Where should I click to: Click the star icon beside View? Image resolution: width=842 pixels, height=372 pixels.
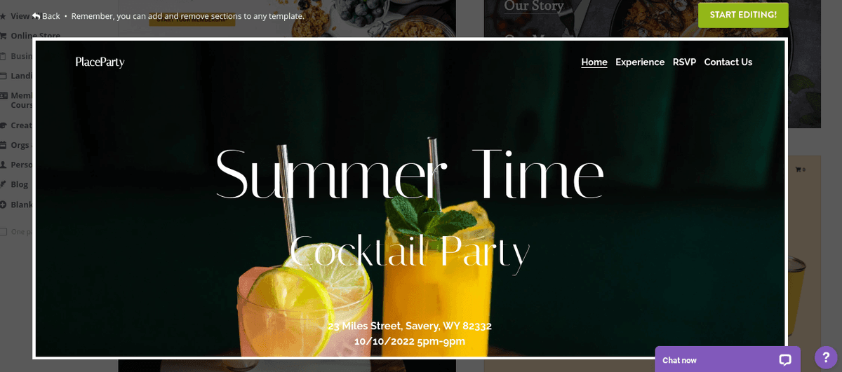[4, 15]
